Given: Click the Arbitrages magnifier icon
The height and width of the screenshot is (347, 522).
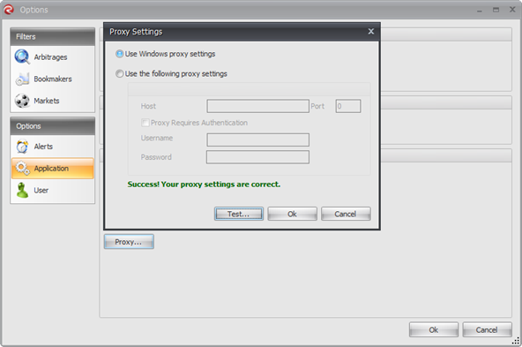Looking at the screenshot, I should coord(22,57).
